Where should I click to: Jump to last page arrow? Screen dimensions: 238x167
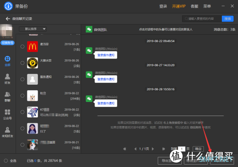pos(163,149)
